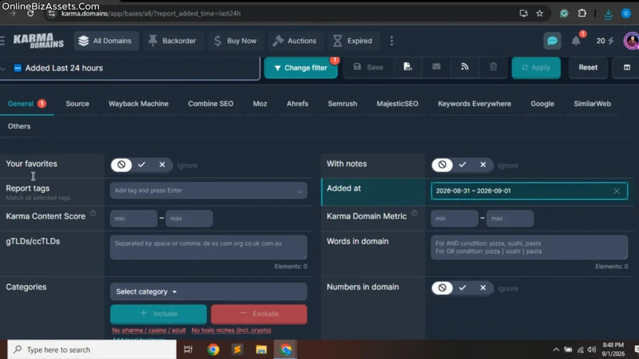Viewport: 639px width, 359px height.
Task: Click the Karma Content Score min field
Action: tap(134, 219)
